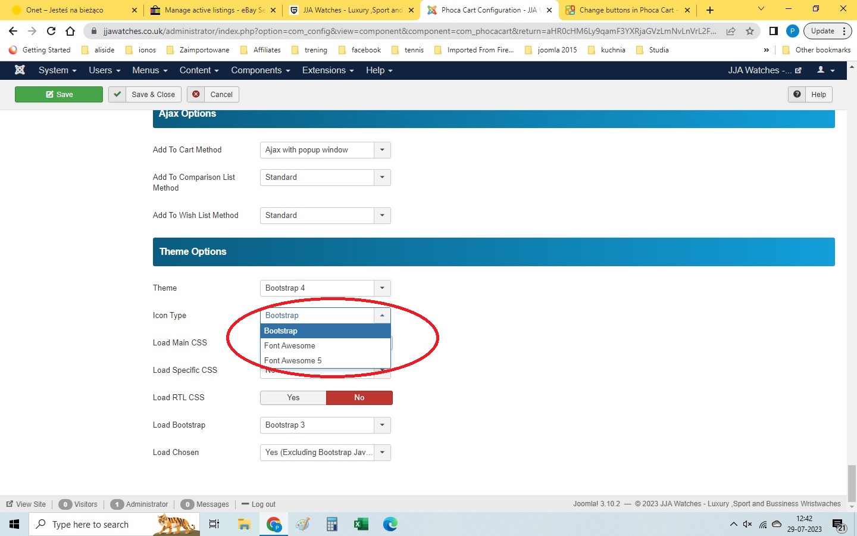This screenshot has height=536, width=857.
Task: Open the Paint app from taskbar
Action: click(x=303, y=524)
